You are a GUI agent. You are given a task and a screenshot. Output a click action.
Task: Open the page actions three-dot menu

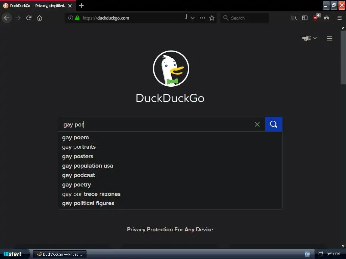[x=202, y=18]
